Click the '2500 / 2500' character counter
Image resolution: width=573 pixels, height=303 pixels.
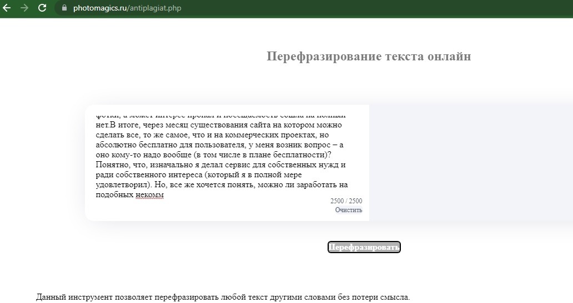[x=346, y=201]
